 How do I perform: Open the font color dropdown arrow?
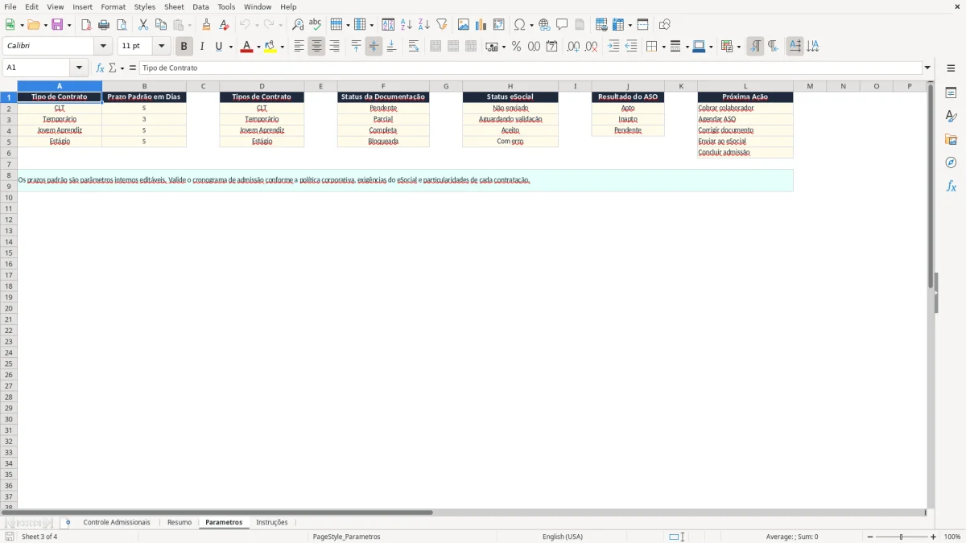coord(258,47)
